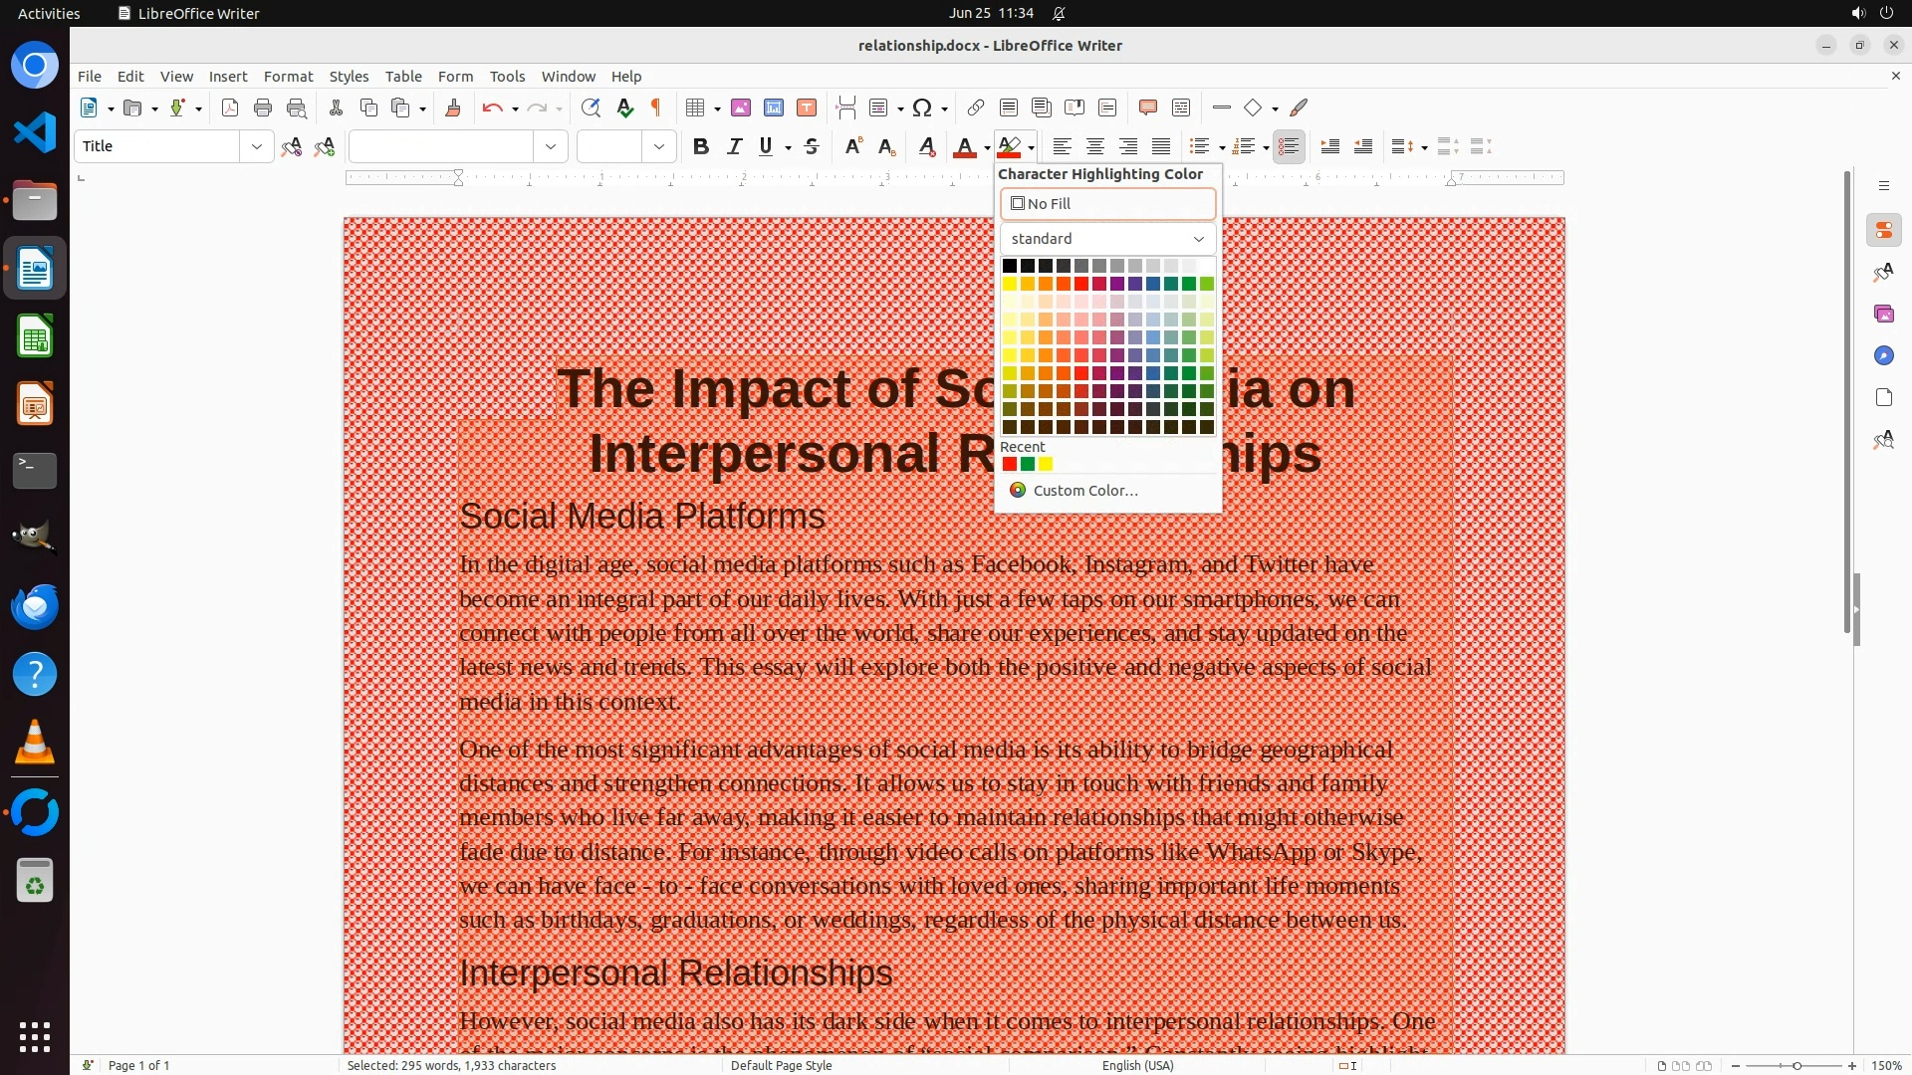The height and width of the screenshot is (1075, 1912).
Task: Click the font name input field
Action: point(441,147)
